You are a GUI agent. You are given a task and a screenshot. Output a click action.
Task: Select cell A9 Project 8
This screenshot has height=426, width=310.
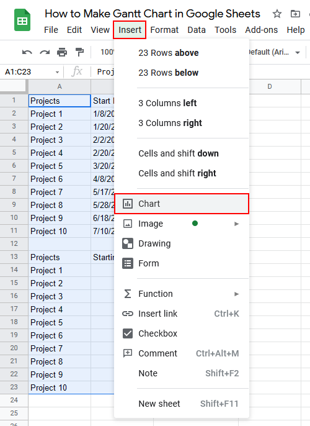(x=60, y=205)
